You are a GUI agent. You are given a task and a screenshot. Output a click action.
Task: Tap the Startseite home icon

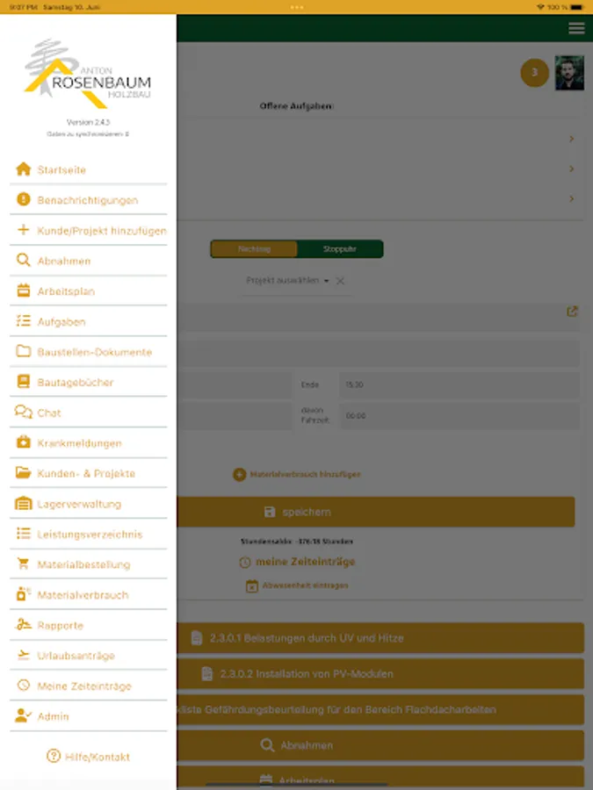[x=23, y=169]
